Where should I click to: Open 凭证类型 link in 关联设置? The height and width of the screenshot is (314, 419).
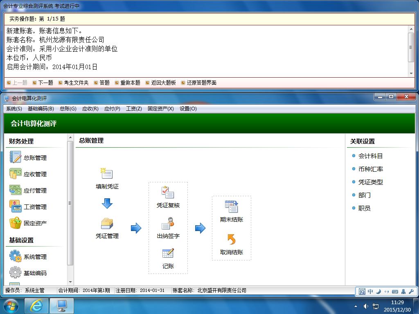[x=370, y=182]
